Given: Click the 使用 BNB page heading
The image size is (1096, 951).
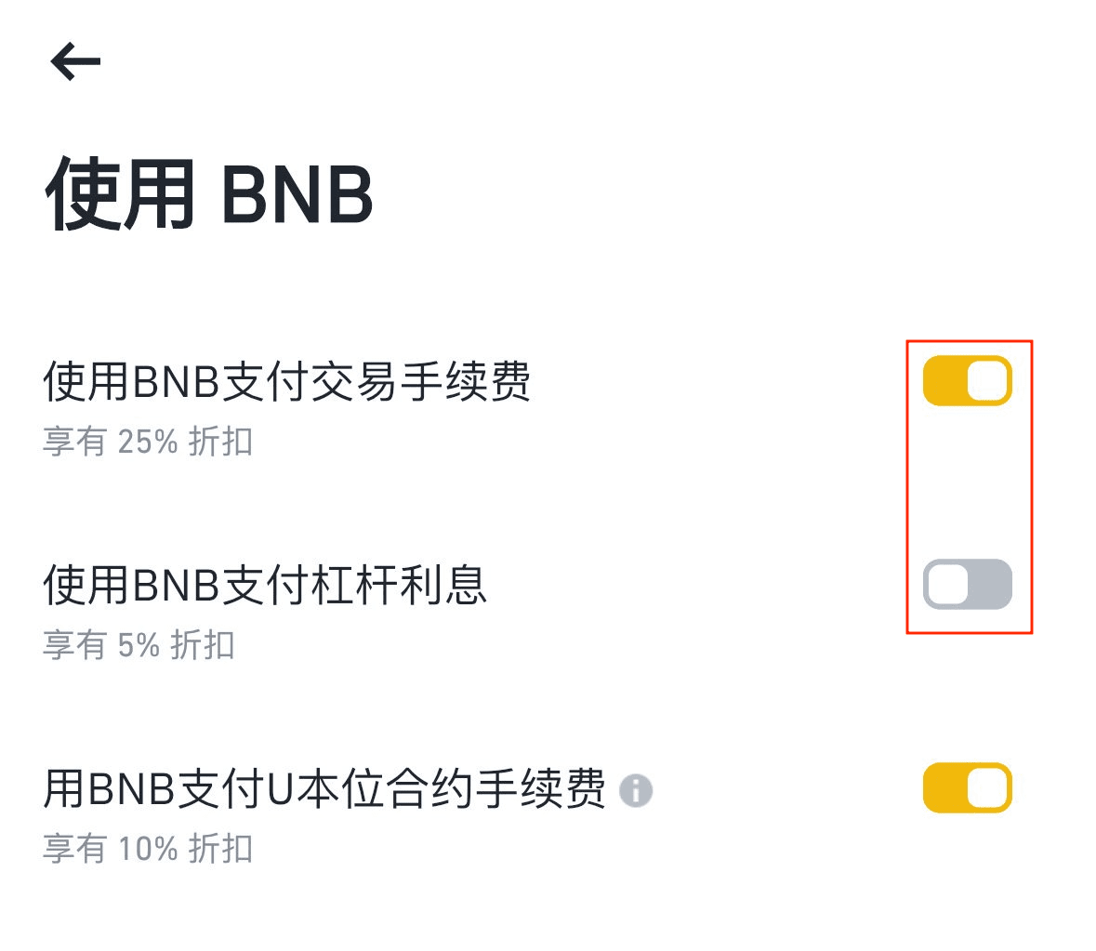Looking at the screenshot, I should [209, 195].
